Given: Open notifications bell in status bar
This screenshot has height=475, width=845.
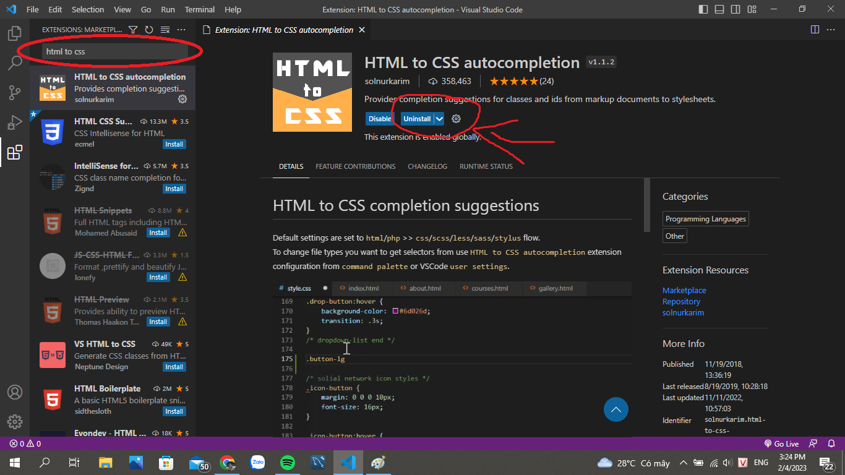Looking at the screenshot, I should coord(831,443).
